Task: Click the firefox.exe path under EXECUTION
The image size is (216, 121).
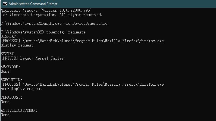Action: coord(93,84)
